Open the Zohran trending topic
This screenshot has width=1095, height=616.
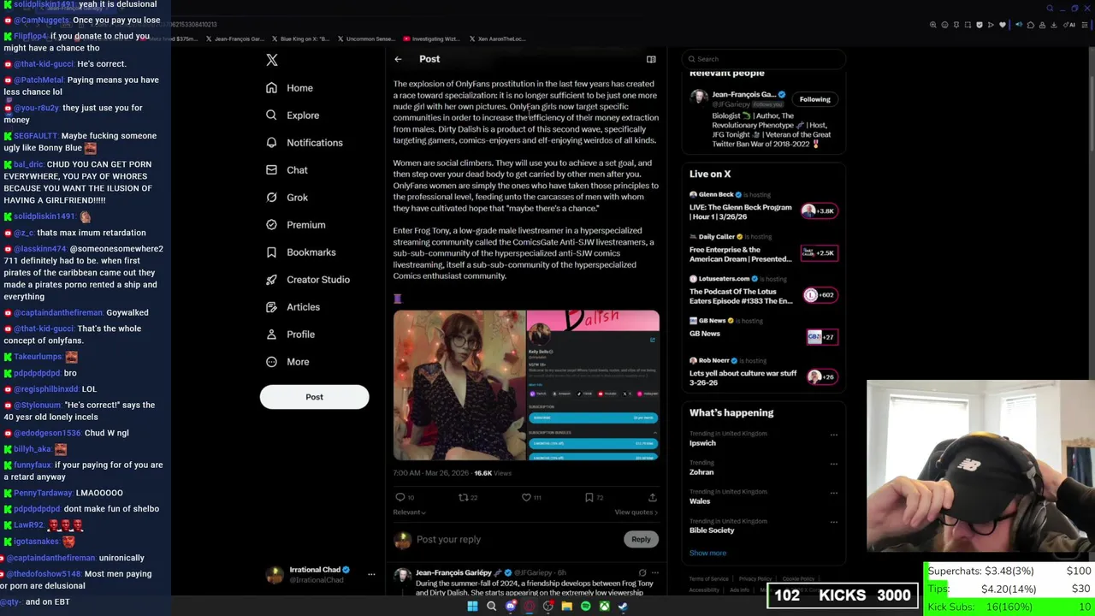pos(701,472)
